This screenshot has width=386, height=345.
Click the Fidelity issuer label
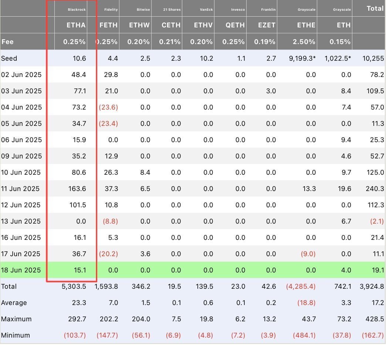coord(111,10)
